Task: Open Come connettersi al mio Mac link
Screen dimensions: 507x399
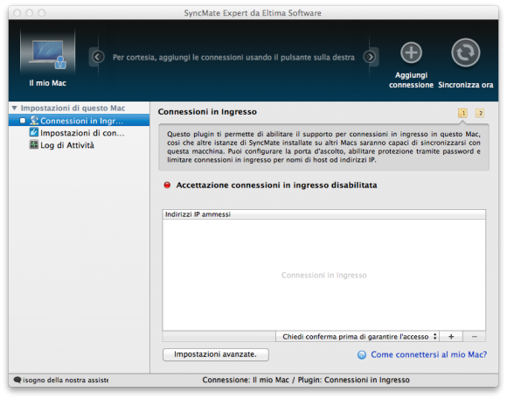Action: (x=428, y=354)
